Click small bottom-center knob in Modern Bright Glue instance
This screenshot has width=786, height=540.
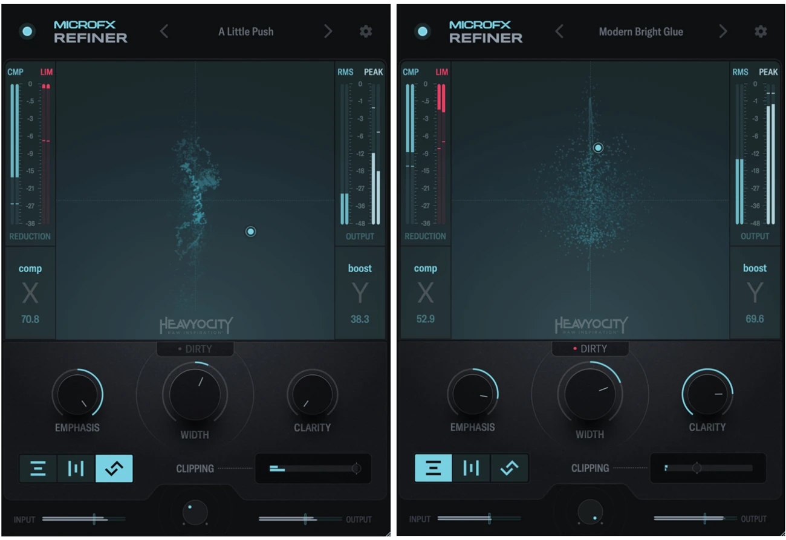tap(590, 512)
